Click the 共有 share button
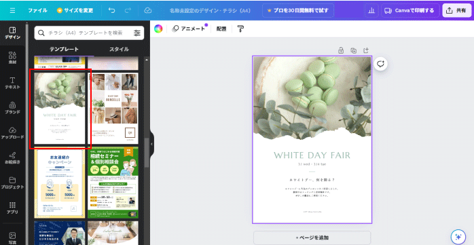Image resolution: width=474 pixels, height=245 pixels. tap(457, 11)
